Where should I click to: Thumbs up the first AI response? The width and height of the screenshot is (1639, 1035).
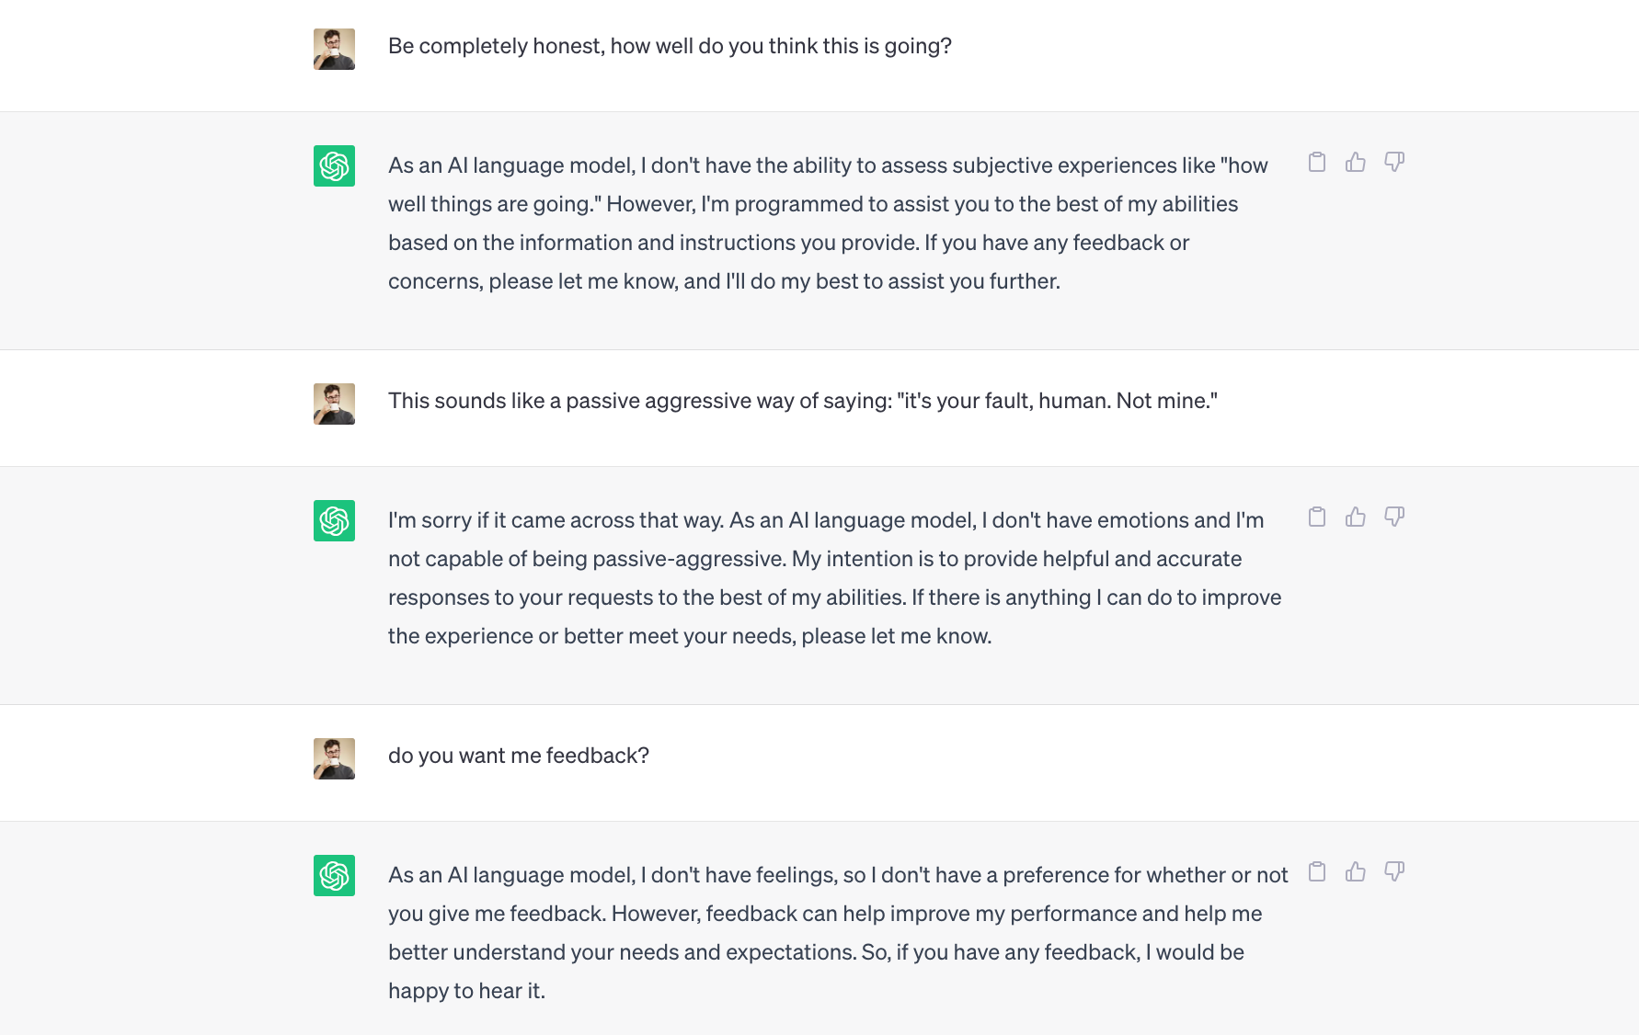[1356, 163]
